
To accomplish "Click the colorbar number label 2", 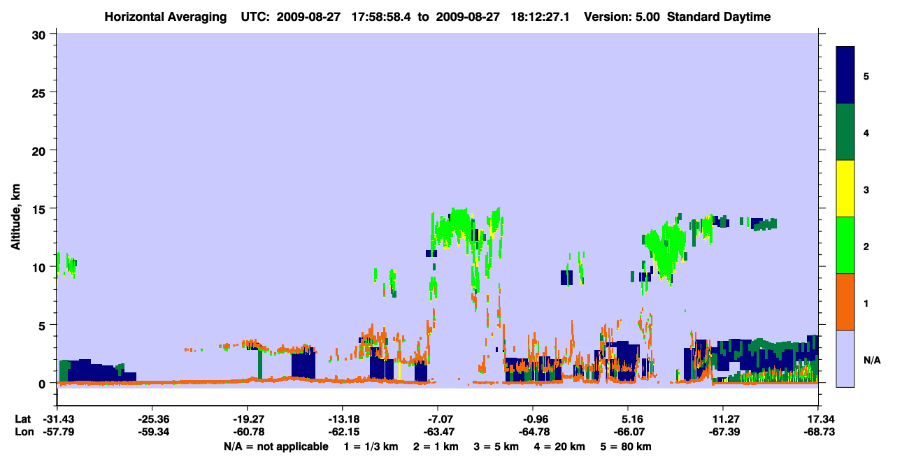I will coord(866,246).
